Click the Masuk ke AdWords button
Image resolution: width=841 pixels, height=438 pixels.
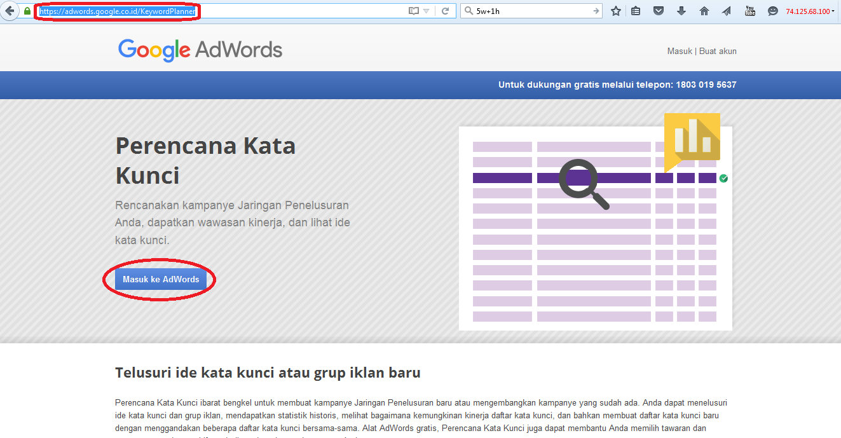[161, 279]
